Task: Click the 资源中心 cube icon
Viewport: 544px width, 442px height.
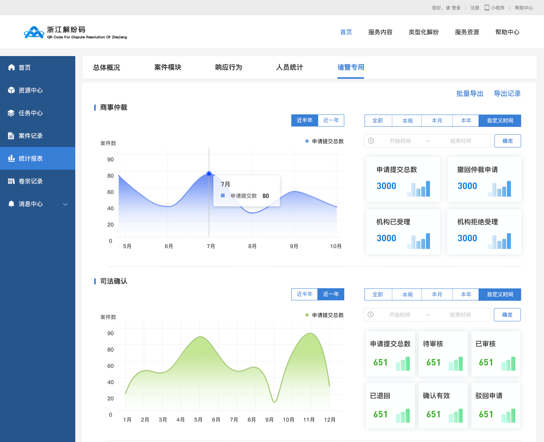Action: click(x=11, y=90)
